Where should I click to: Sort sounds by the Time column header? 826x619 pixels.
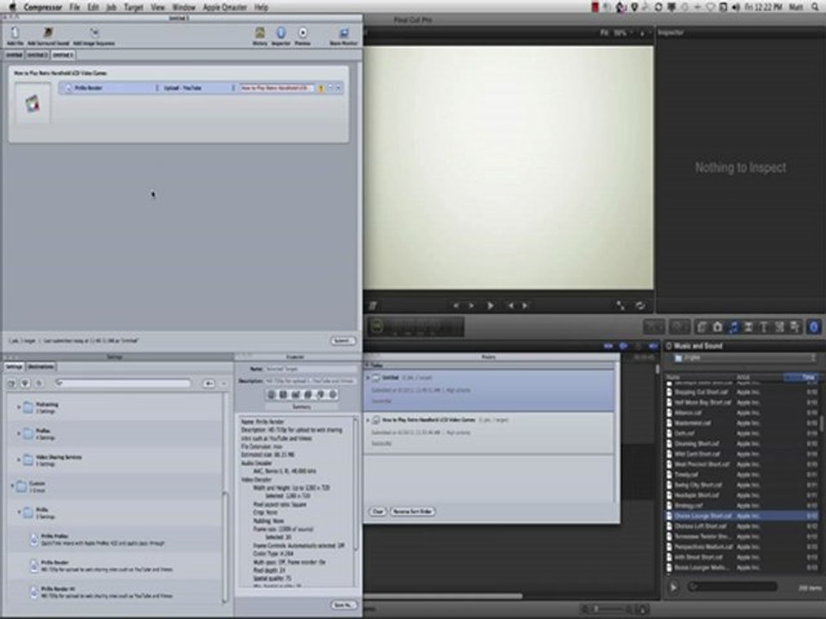(799, 377)
